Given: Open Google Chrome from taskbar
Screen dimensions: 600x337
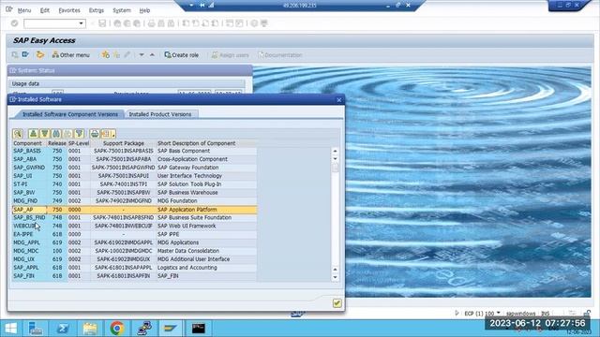Looking at the screenshot, I should pyautogui.click(x=117, y=329).
